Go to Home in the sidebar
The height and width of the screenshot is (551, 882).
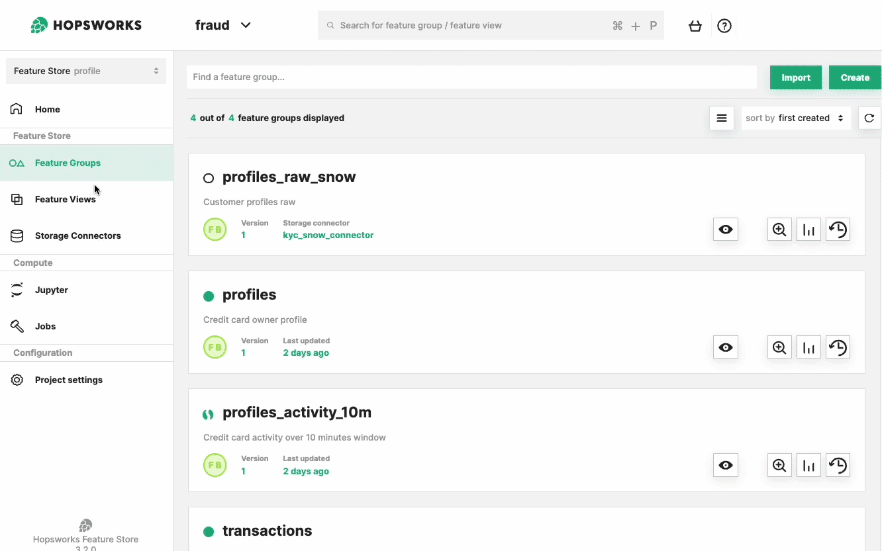coord(47,108)
